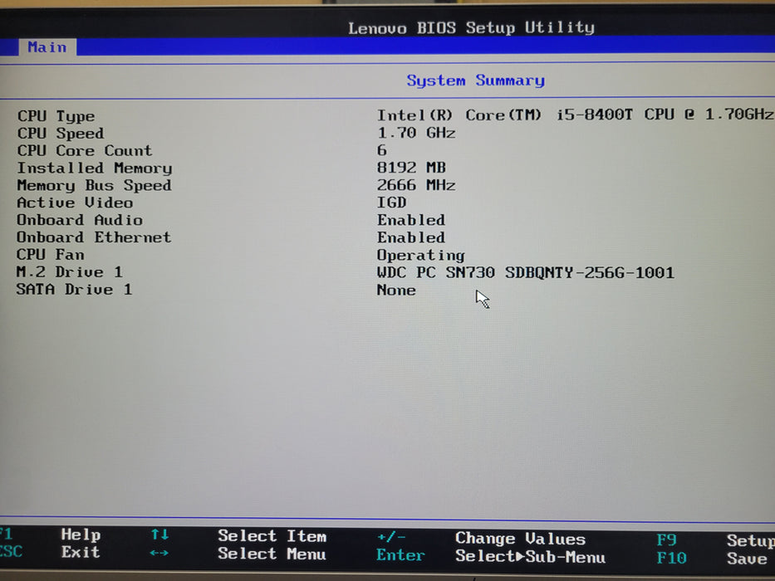
Task: Click the F9 key hint
Action: [666, 540]
